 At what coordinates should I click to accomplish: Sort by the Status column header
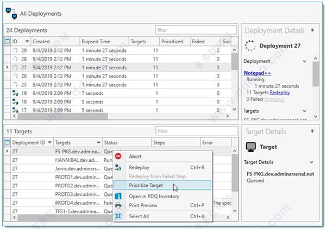point(127,142)
